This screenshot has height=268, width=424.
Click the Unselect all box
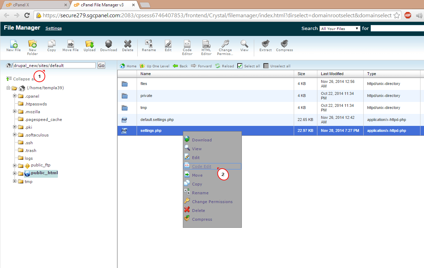tap(266, 66)
